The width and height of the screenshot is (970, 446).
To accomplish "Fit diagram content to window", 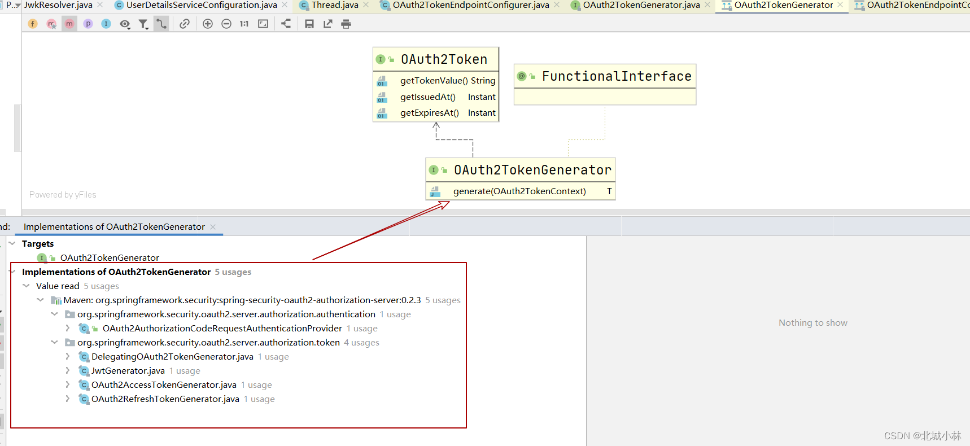I will coord(263,24).
